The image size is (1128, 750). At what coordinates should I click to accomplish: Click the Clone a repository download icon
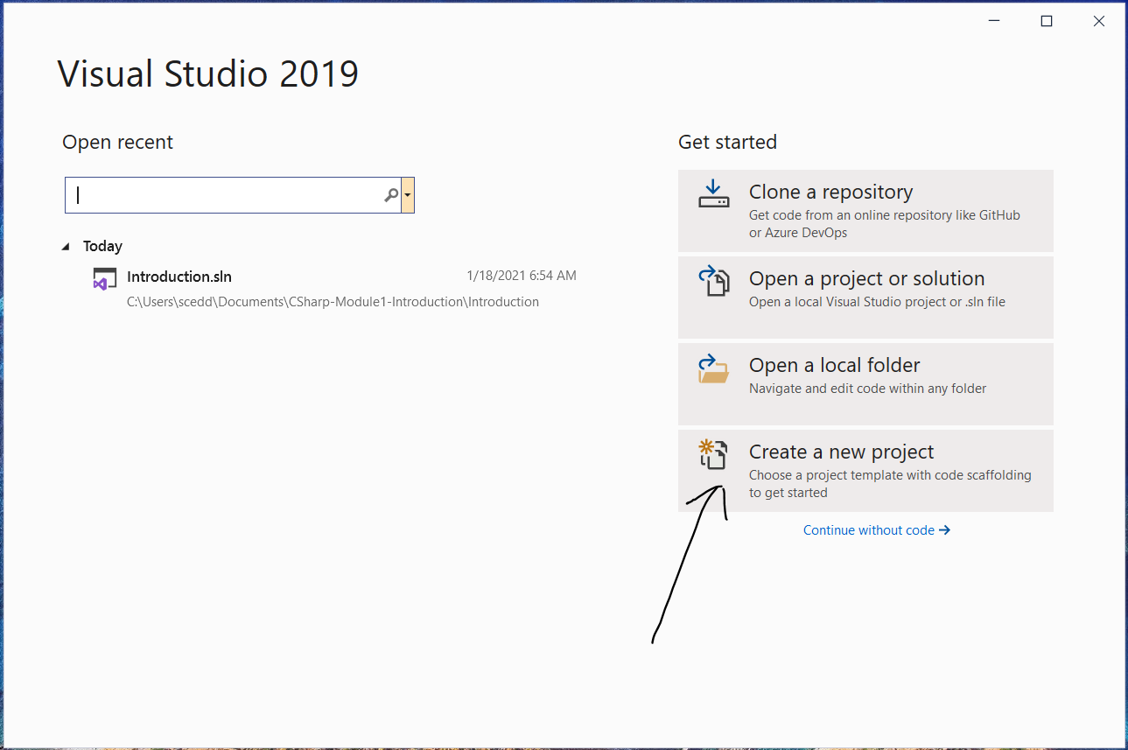(x=713, y=193)
